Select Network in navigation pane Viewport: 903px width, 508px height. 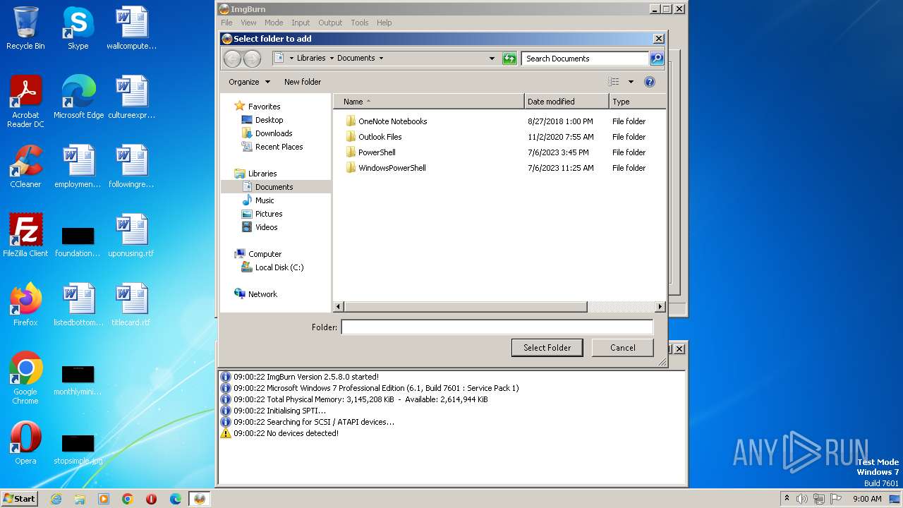(x=255, y=294)
